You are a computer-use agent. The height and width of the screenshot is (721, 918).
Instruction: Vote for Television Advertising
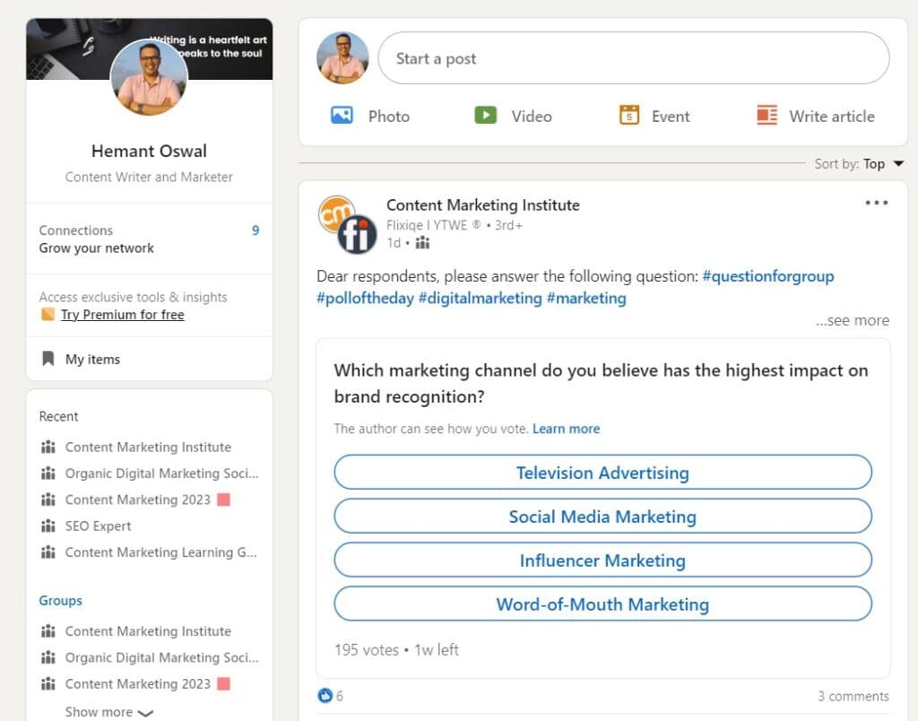point(602,472)
